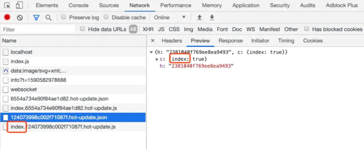Tick the Hide data URLs checkbox
The height and width of the screenshot is (149, 364).
tap(82, 29)
